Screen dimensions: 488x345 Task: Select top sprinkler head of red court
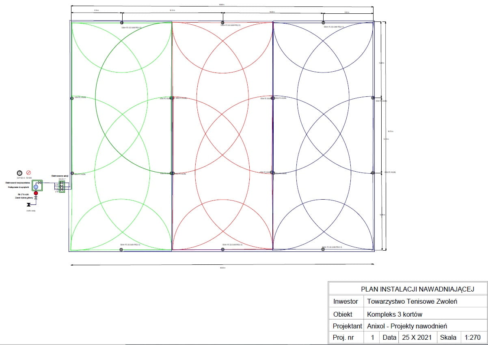pyautogui.click(x=222, y=23)
